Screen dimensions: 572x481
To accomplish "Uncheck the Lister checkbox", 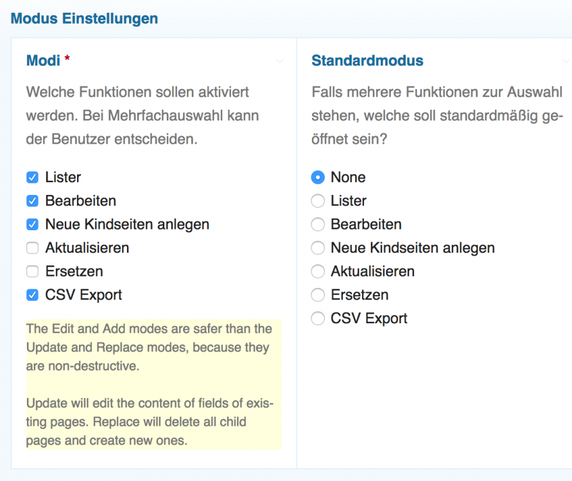I will [32, 178].
